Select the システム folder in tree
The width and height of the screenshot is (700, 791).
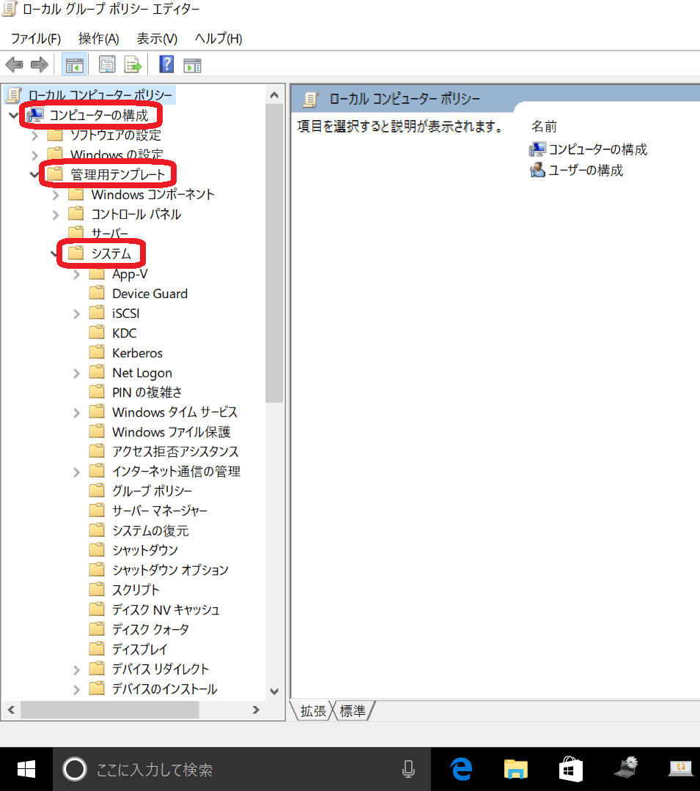(x=111, y=253)
